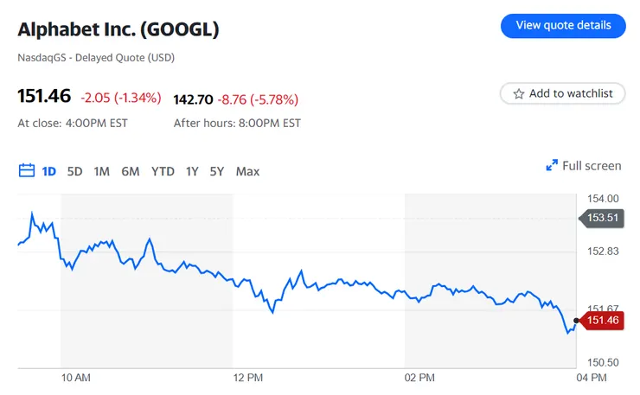Click the star icon for watchlist

pyautogui.click(x=519, y=93)
